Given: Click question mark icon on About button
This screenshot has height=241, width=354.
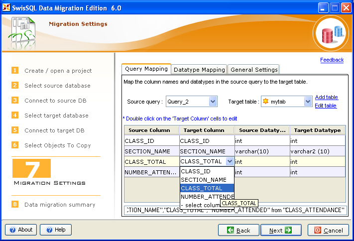Looking at the screenshot, I should [x=12, y=230].
